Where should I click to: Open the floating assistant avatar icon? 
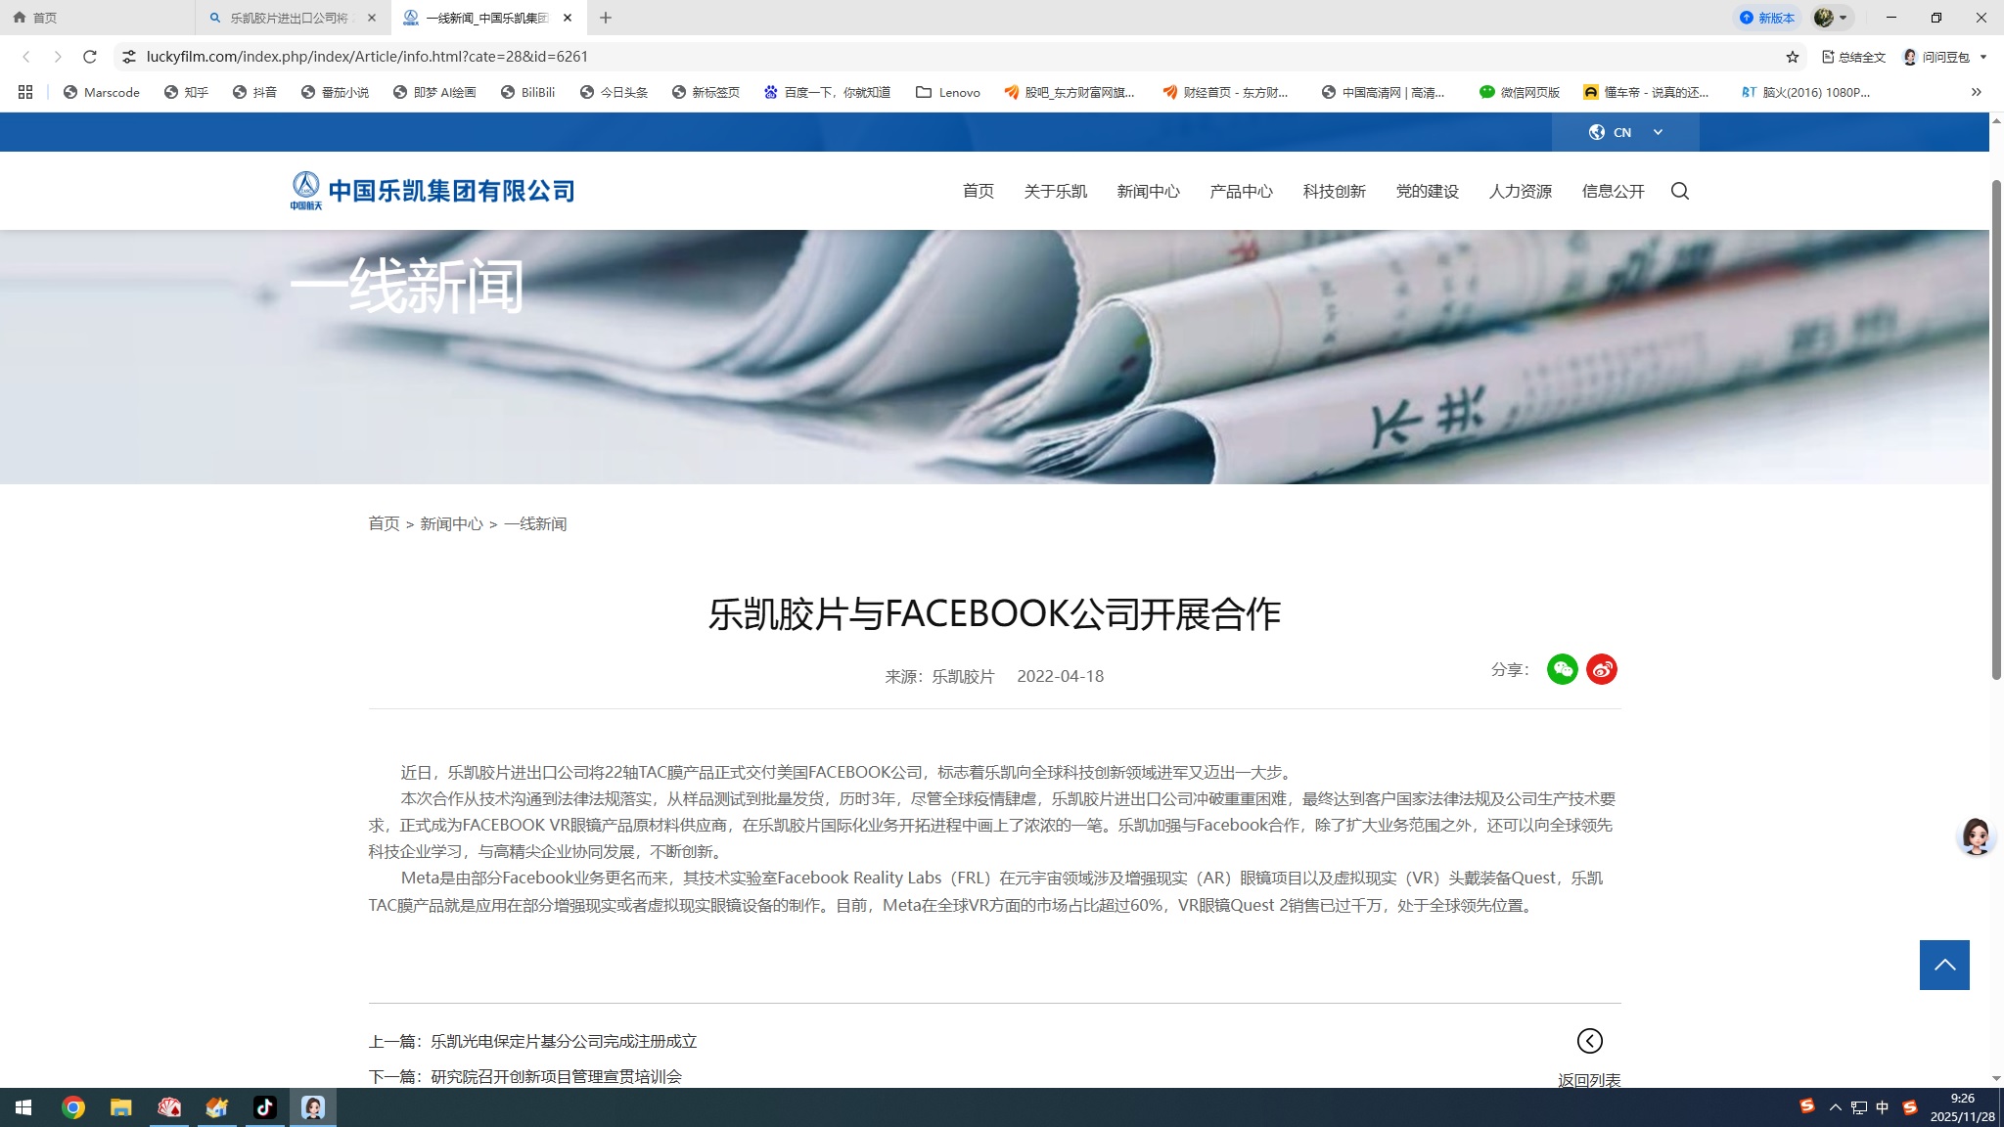(1975, 836)
